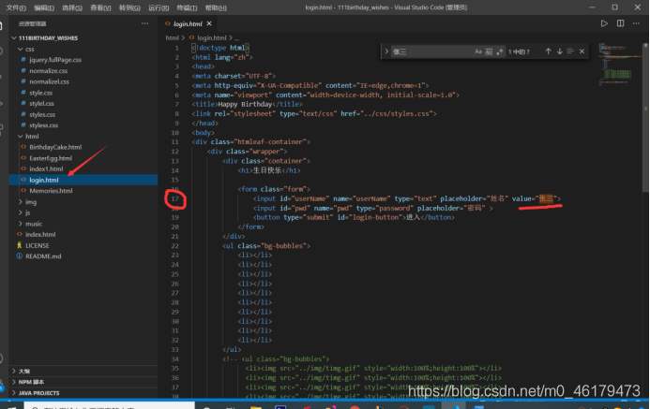Viewport: 650px width, 409px height.
Task: Click login.html breadcrumb segment
Action: pos(211,38)
